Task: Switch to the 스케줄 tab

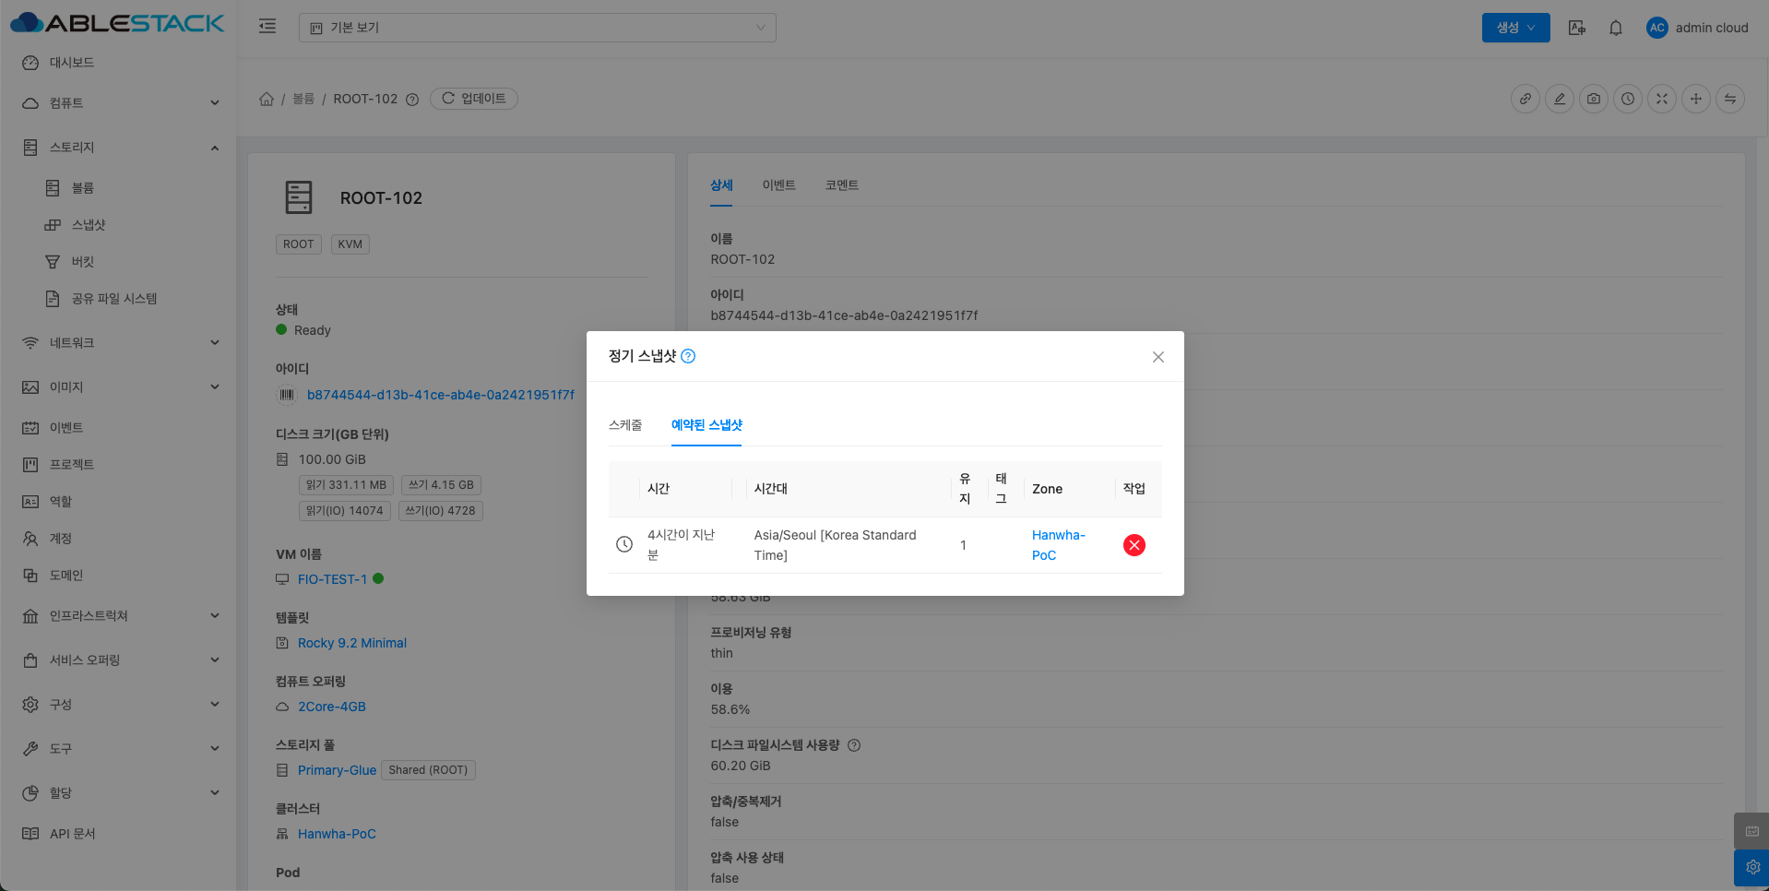Action: pos(625,425)
